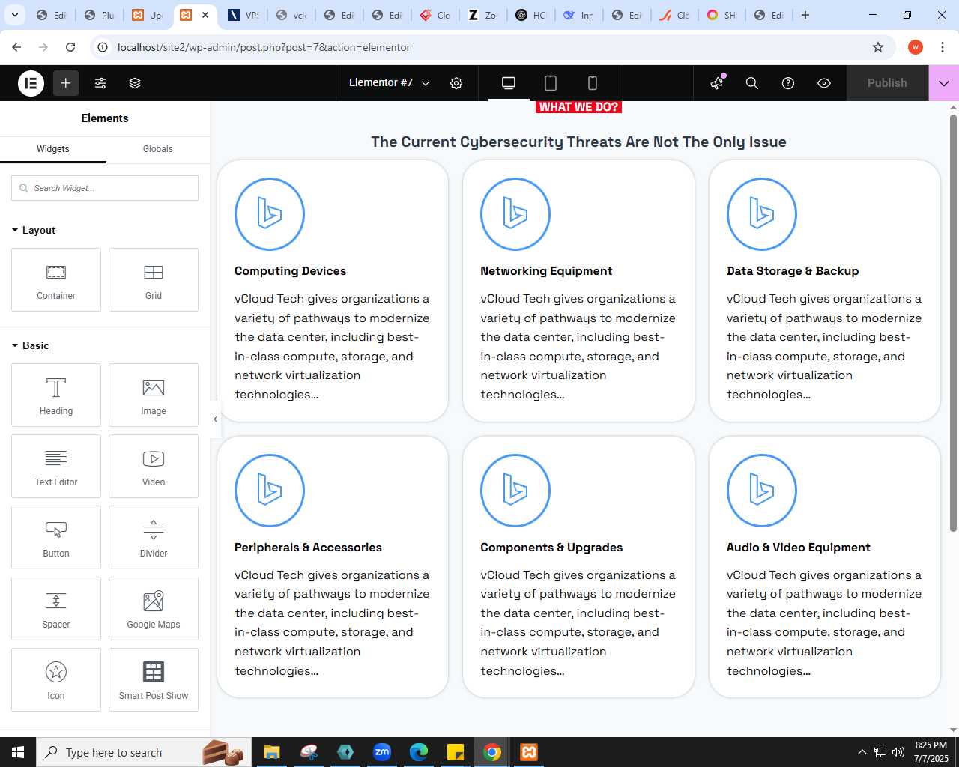The height and width of the screenshot is (767, 959).
Task: Select the Container widget
Action: click(x=56, y=280)
